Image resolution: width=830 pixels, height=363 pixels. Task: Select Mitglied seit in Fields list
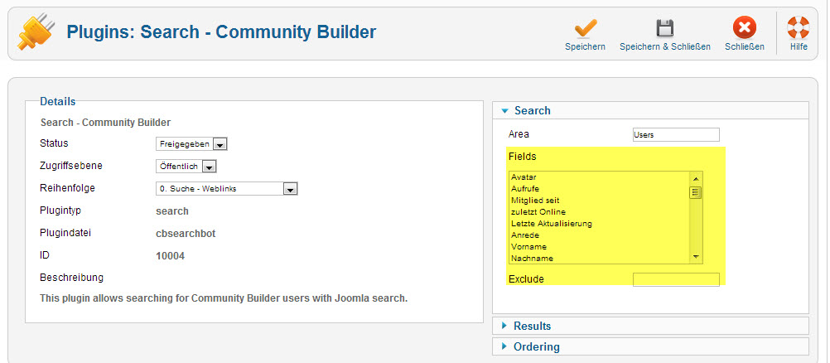click(x=599, y=201)
